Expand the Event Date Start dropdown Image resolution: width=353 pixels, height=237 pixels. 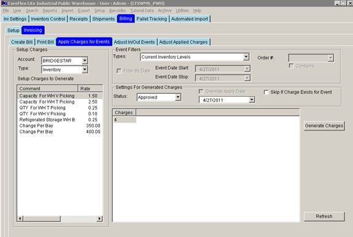tap(247, 69)
